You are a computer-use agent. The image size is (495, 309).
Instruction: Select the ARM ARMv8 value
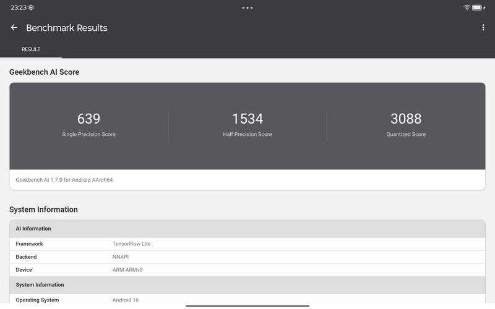pyautogui.click(x=127, y=270)
